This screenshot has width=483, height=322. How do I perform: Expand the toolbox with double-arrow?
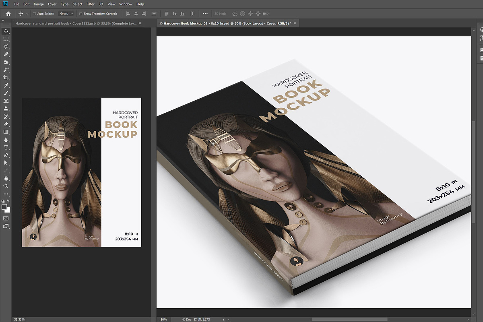tap(3, 21)
